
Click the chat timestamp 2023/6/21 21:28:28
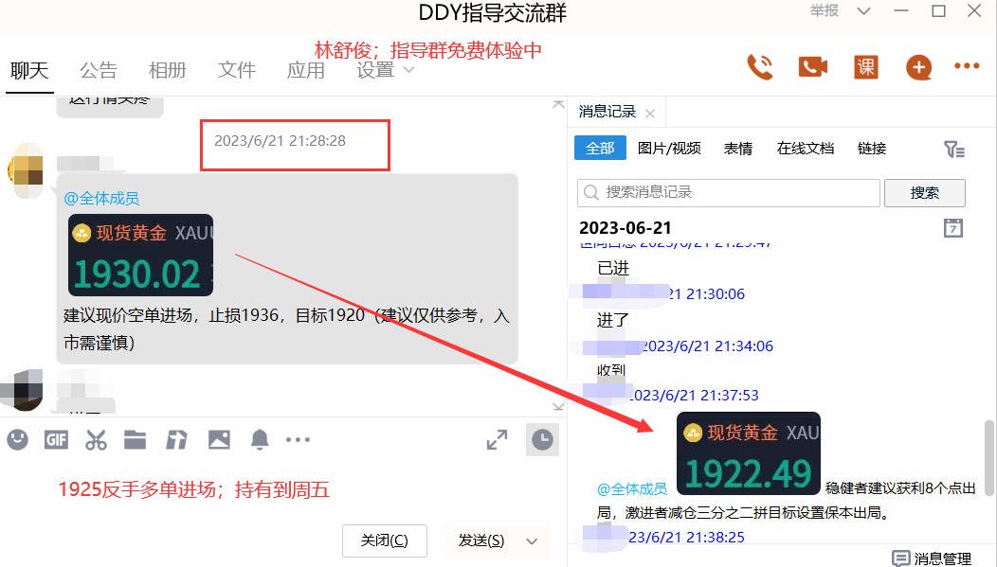coord(280,140)
